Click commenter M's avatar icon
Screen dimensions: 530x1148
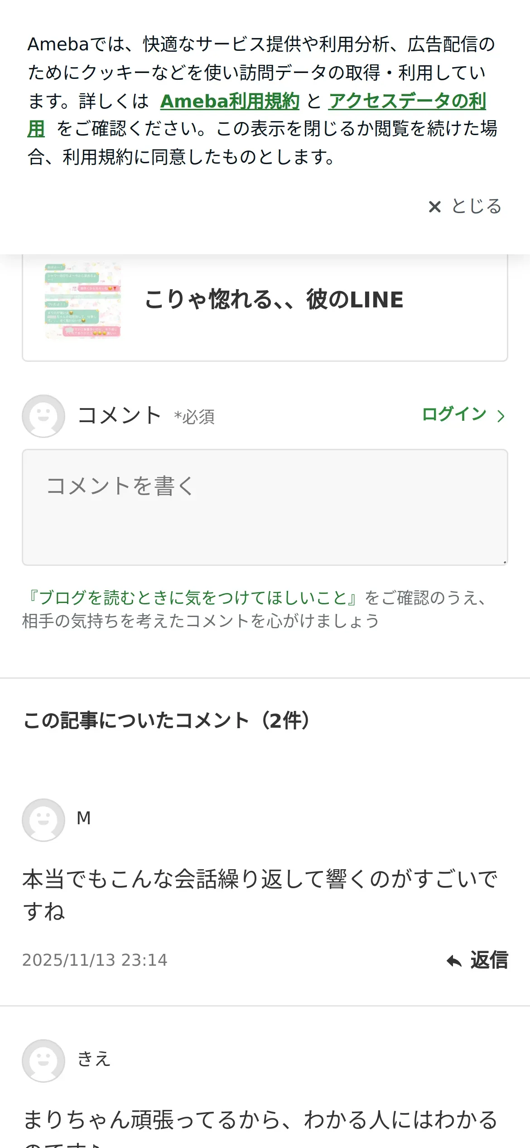[x=43, y=820]
